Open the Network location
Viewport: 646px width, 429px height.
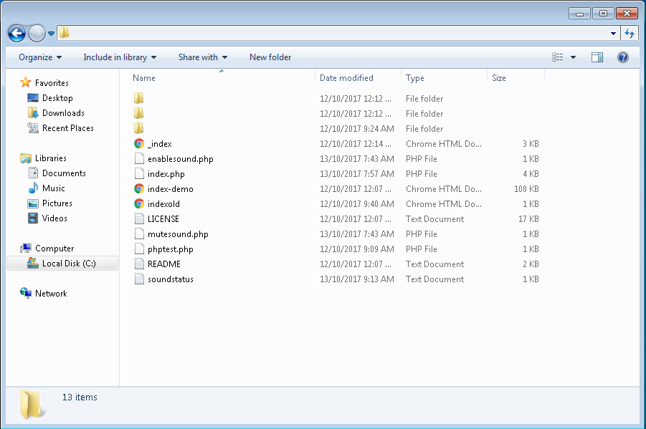pos(51,293)
